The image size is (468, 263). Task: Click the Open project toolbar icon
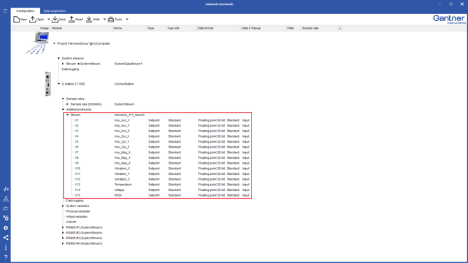(33, 20)
